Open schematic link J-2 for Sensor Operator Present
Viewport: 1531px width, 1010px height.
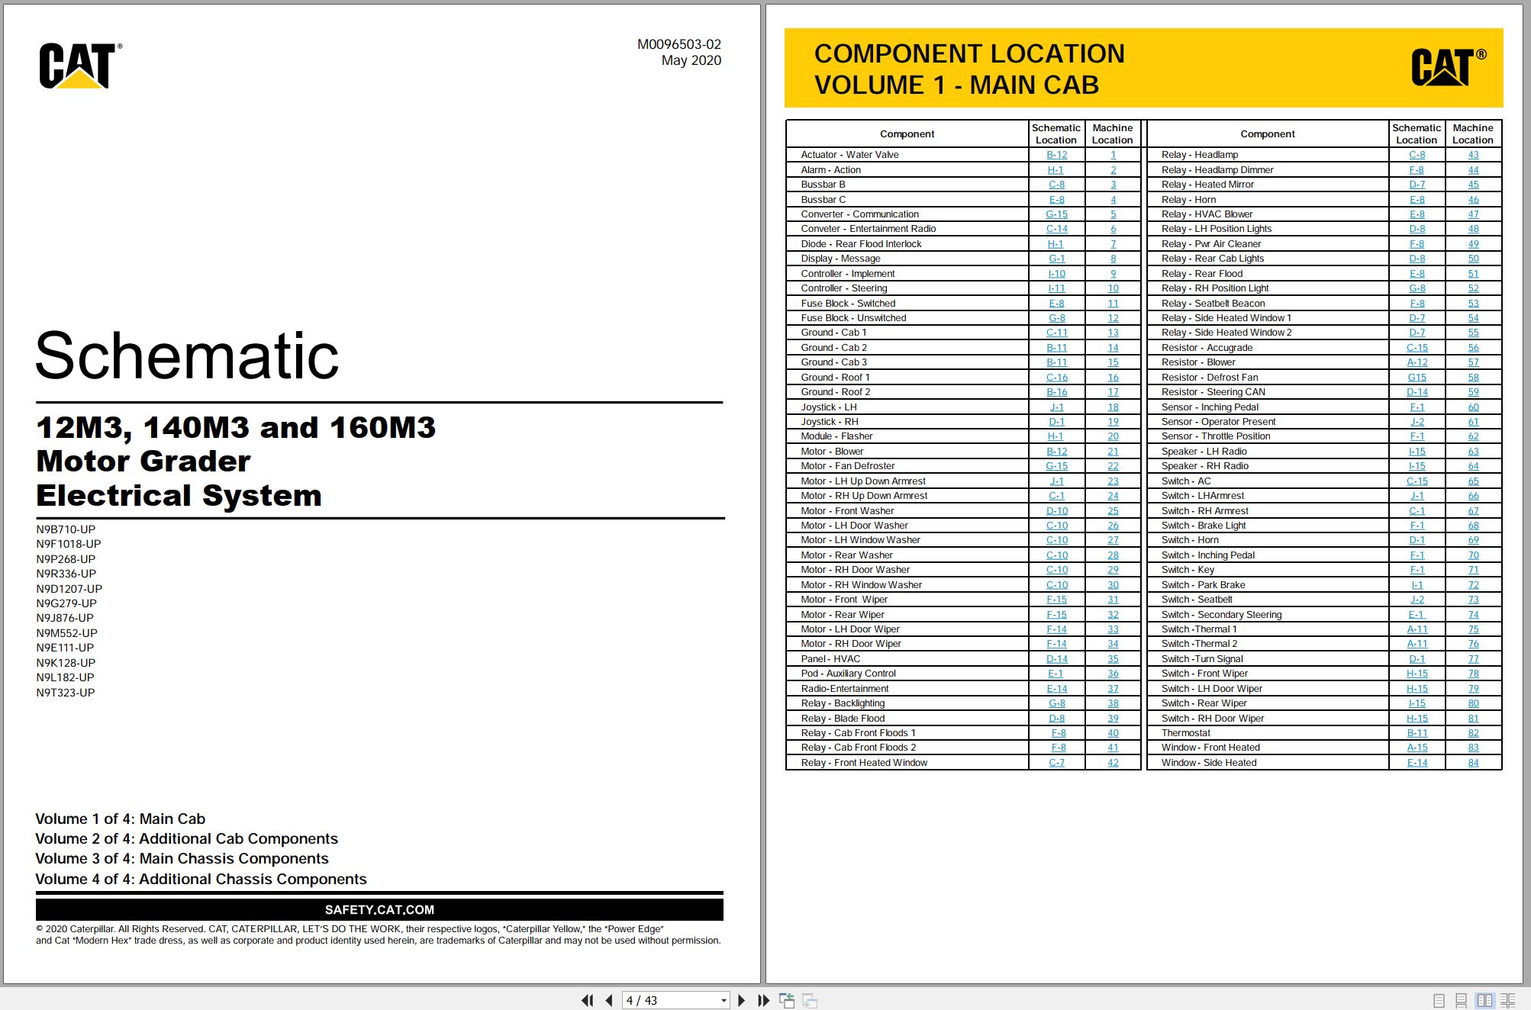(x=1417, y=422)
